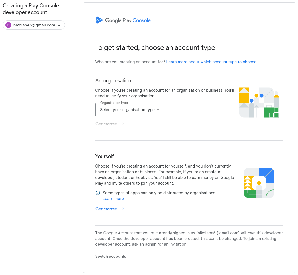Click the Google Play Console wordmark text
This screenshot has width=298, height=275.
click(x=128, y=20)
